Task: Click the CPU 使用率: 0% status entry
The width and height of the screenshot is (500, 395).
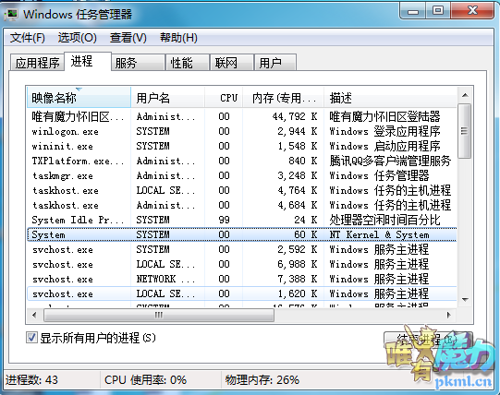Action: click(x=145, y=379)
